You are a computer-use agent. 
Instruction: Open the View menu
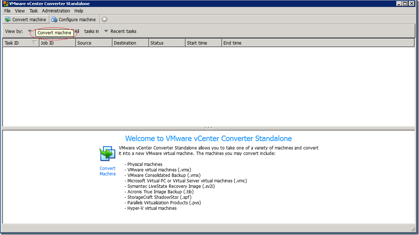[20, 11]
